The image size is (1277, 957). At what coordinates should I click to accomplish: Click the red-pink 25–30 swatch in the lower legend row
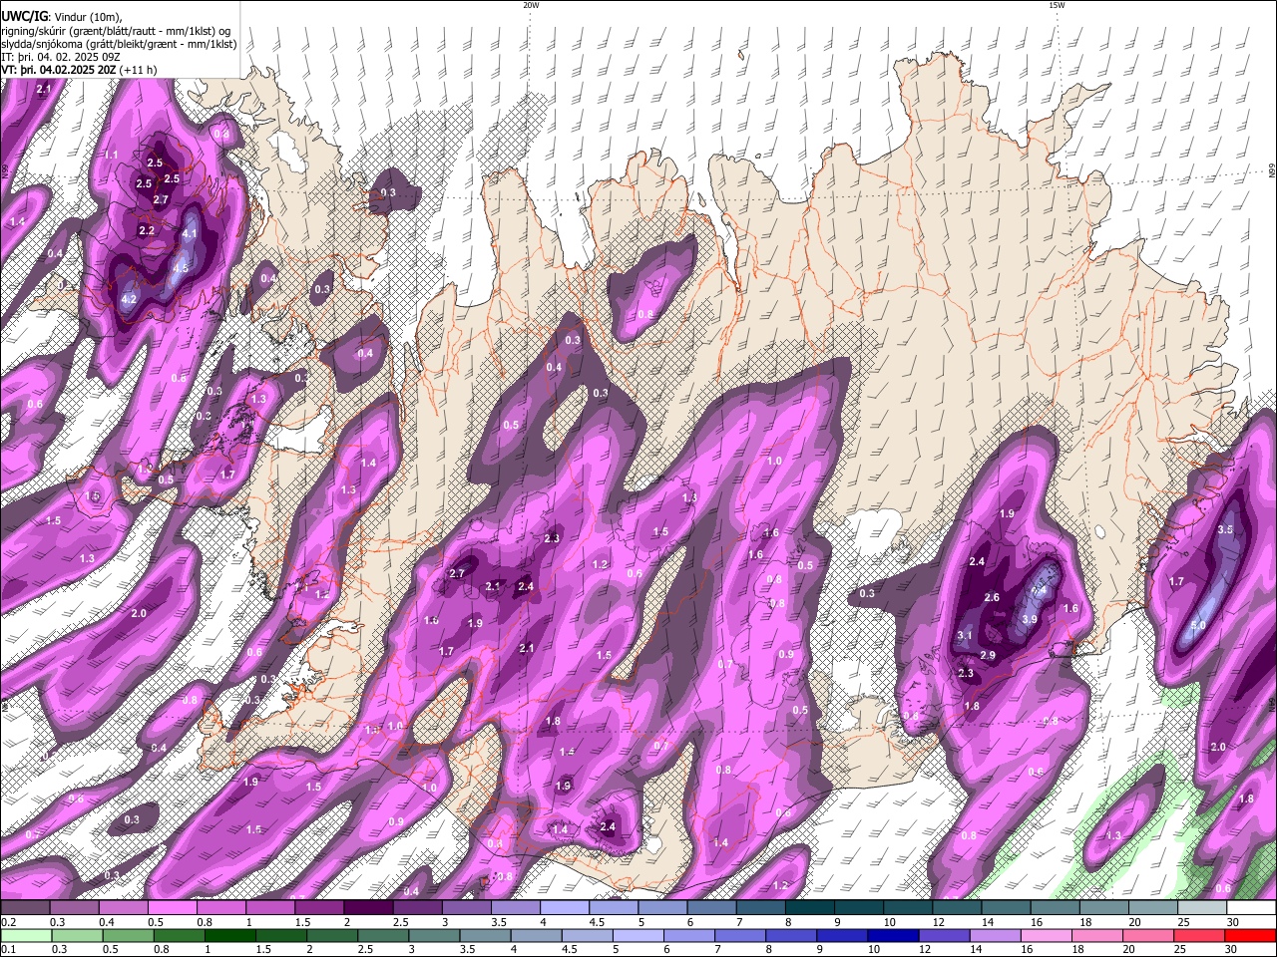pos(1198,935)
